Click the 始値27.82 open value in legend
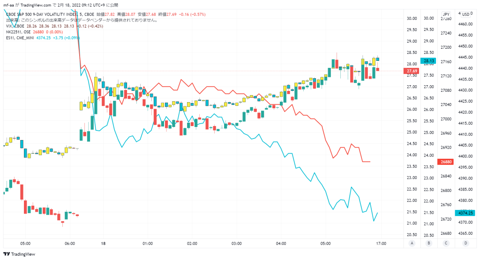This screenshot has width=480, height=260. pos(105,15)
